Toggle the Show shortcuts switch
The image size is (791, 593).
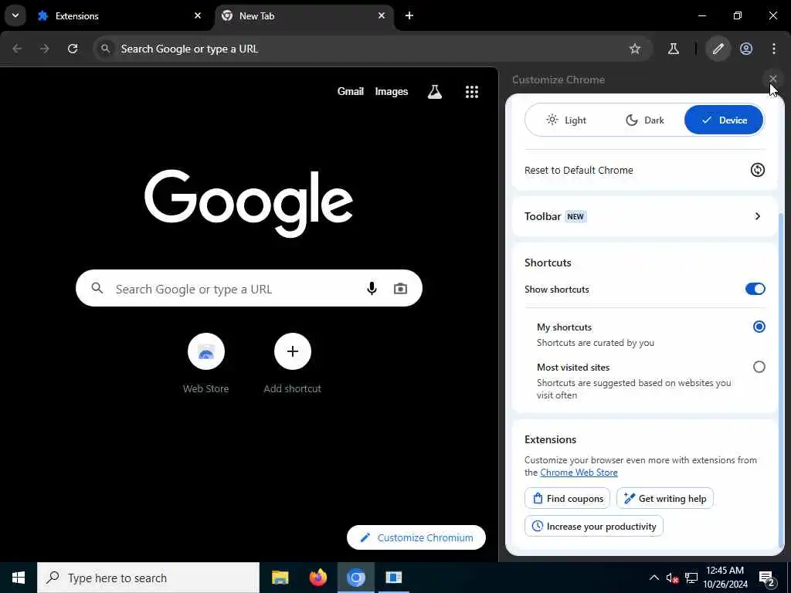(755, 289)
